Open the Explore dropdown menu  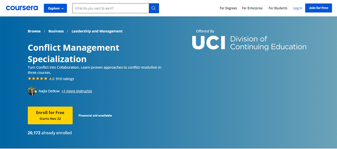(55, 8)
